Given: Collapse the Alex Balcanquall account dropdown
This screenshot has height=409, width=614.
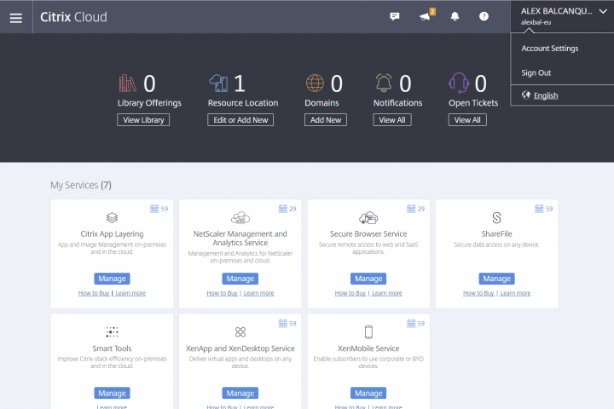Looking at the screenshot, I should tap(603, 11).
